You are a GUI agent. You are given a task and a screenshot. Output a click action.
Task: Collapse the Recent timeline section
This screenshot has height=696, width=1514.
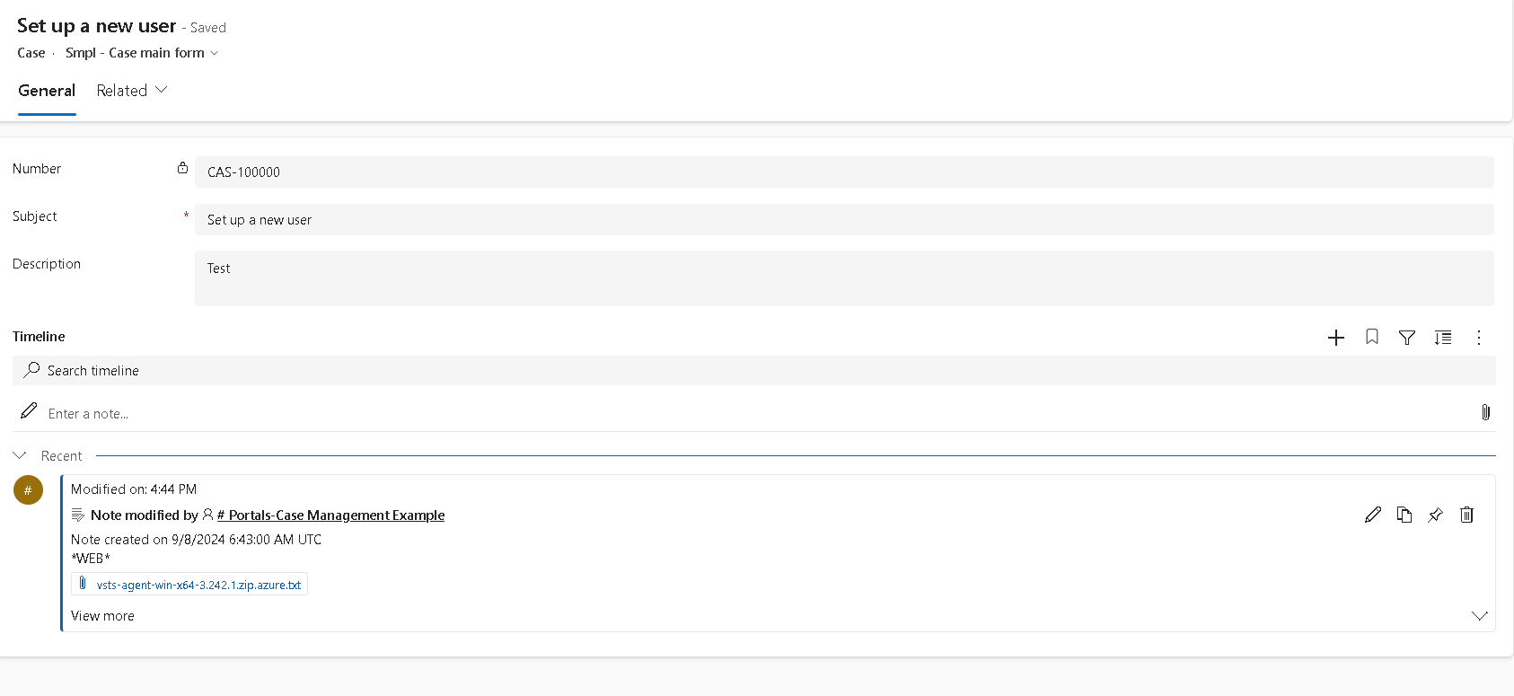click(20, 455)
